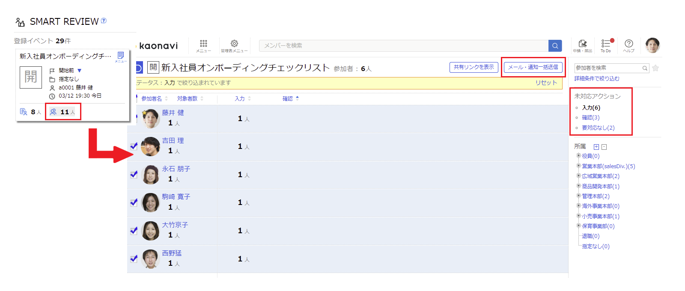Click the 共有リンクを表示 button
685x291 pixels.
[x=474, y=67]
